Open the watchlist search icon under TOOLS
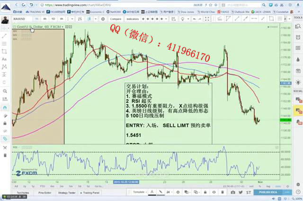This screenshot has width=303, height=201. [x=298, y=26]
